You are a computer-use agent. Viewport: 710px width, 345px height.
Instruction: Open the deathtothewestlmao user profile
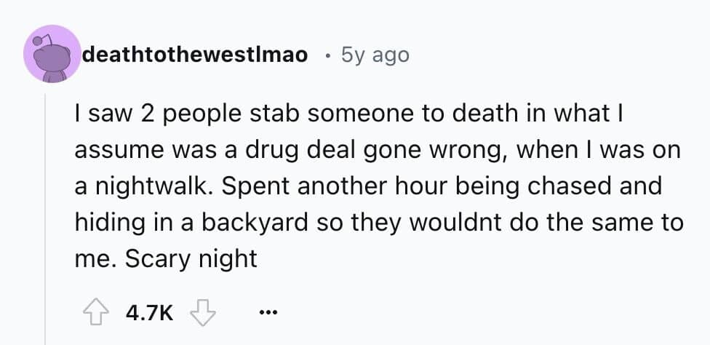click(195, 55)
